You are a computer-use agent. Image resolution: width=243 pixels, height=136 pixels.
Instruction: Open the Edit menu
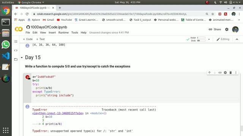[35, 32]
